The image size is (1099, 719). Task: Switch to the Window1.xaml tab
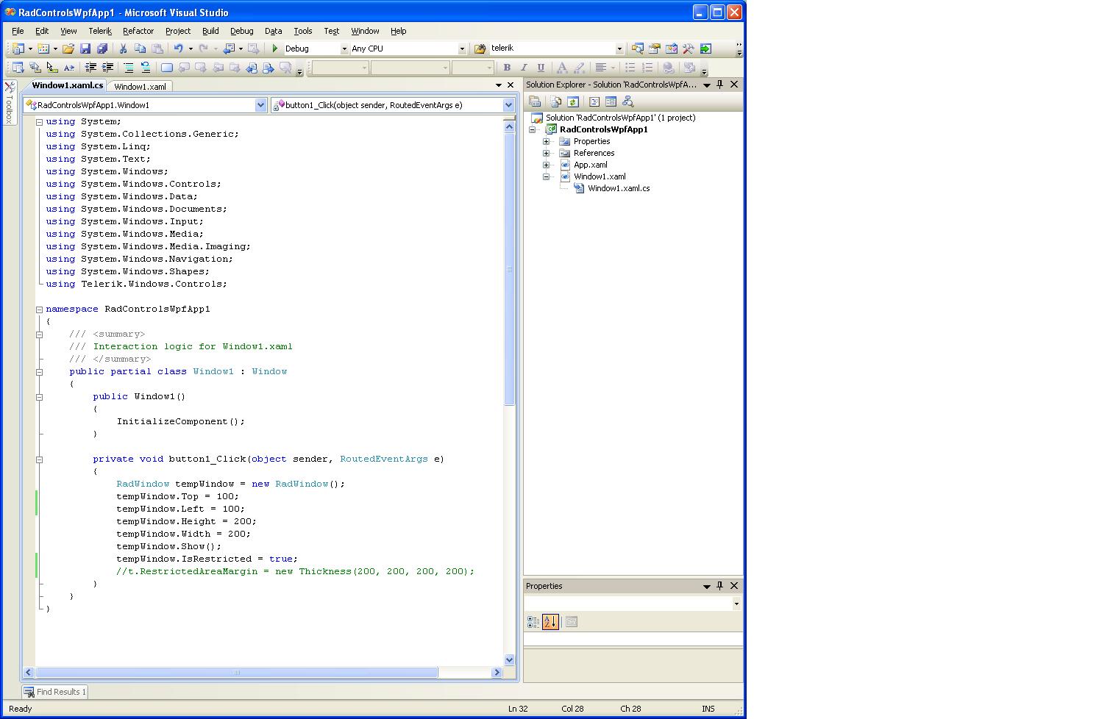[x=140, y=86]
